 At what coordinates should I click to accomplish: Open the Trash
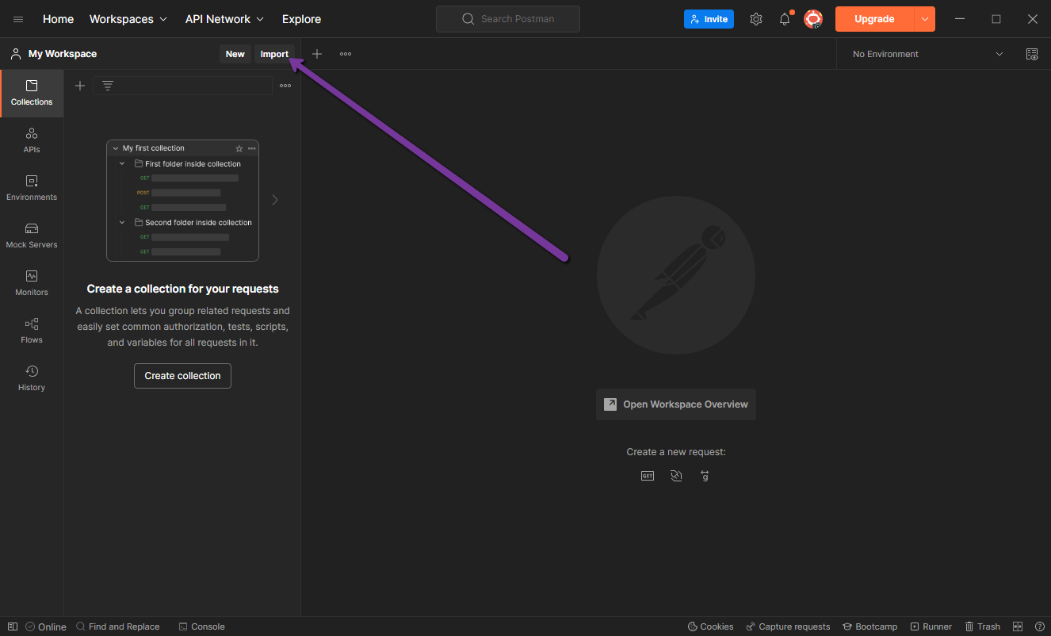(982, 626)
